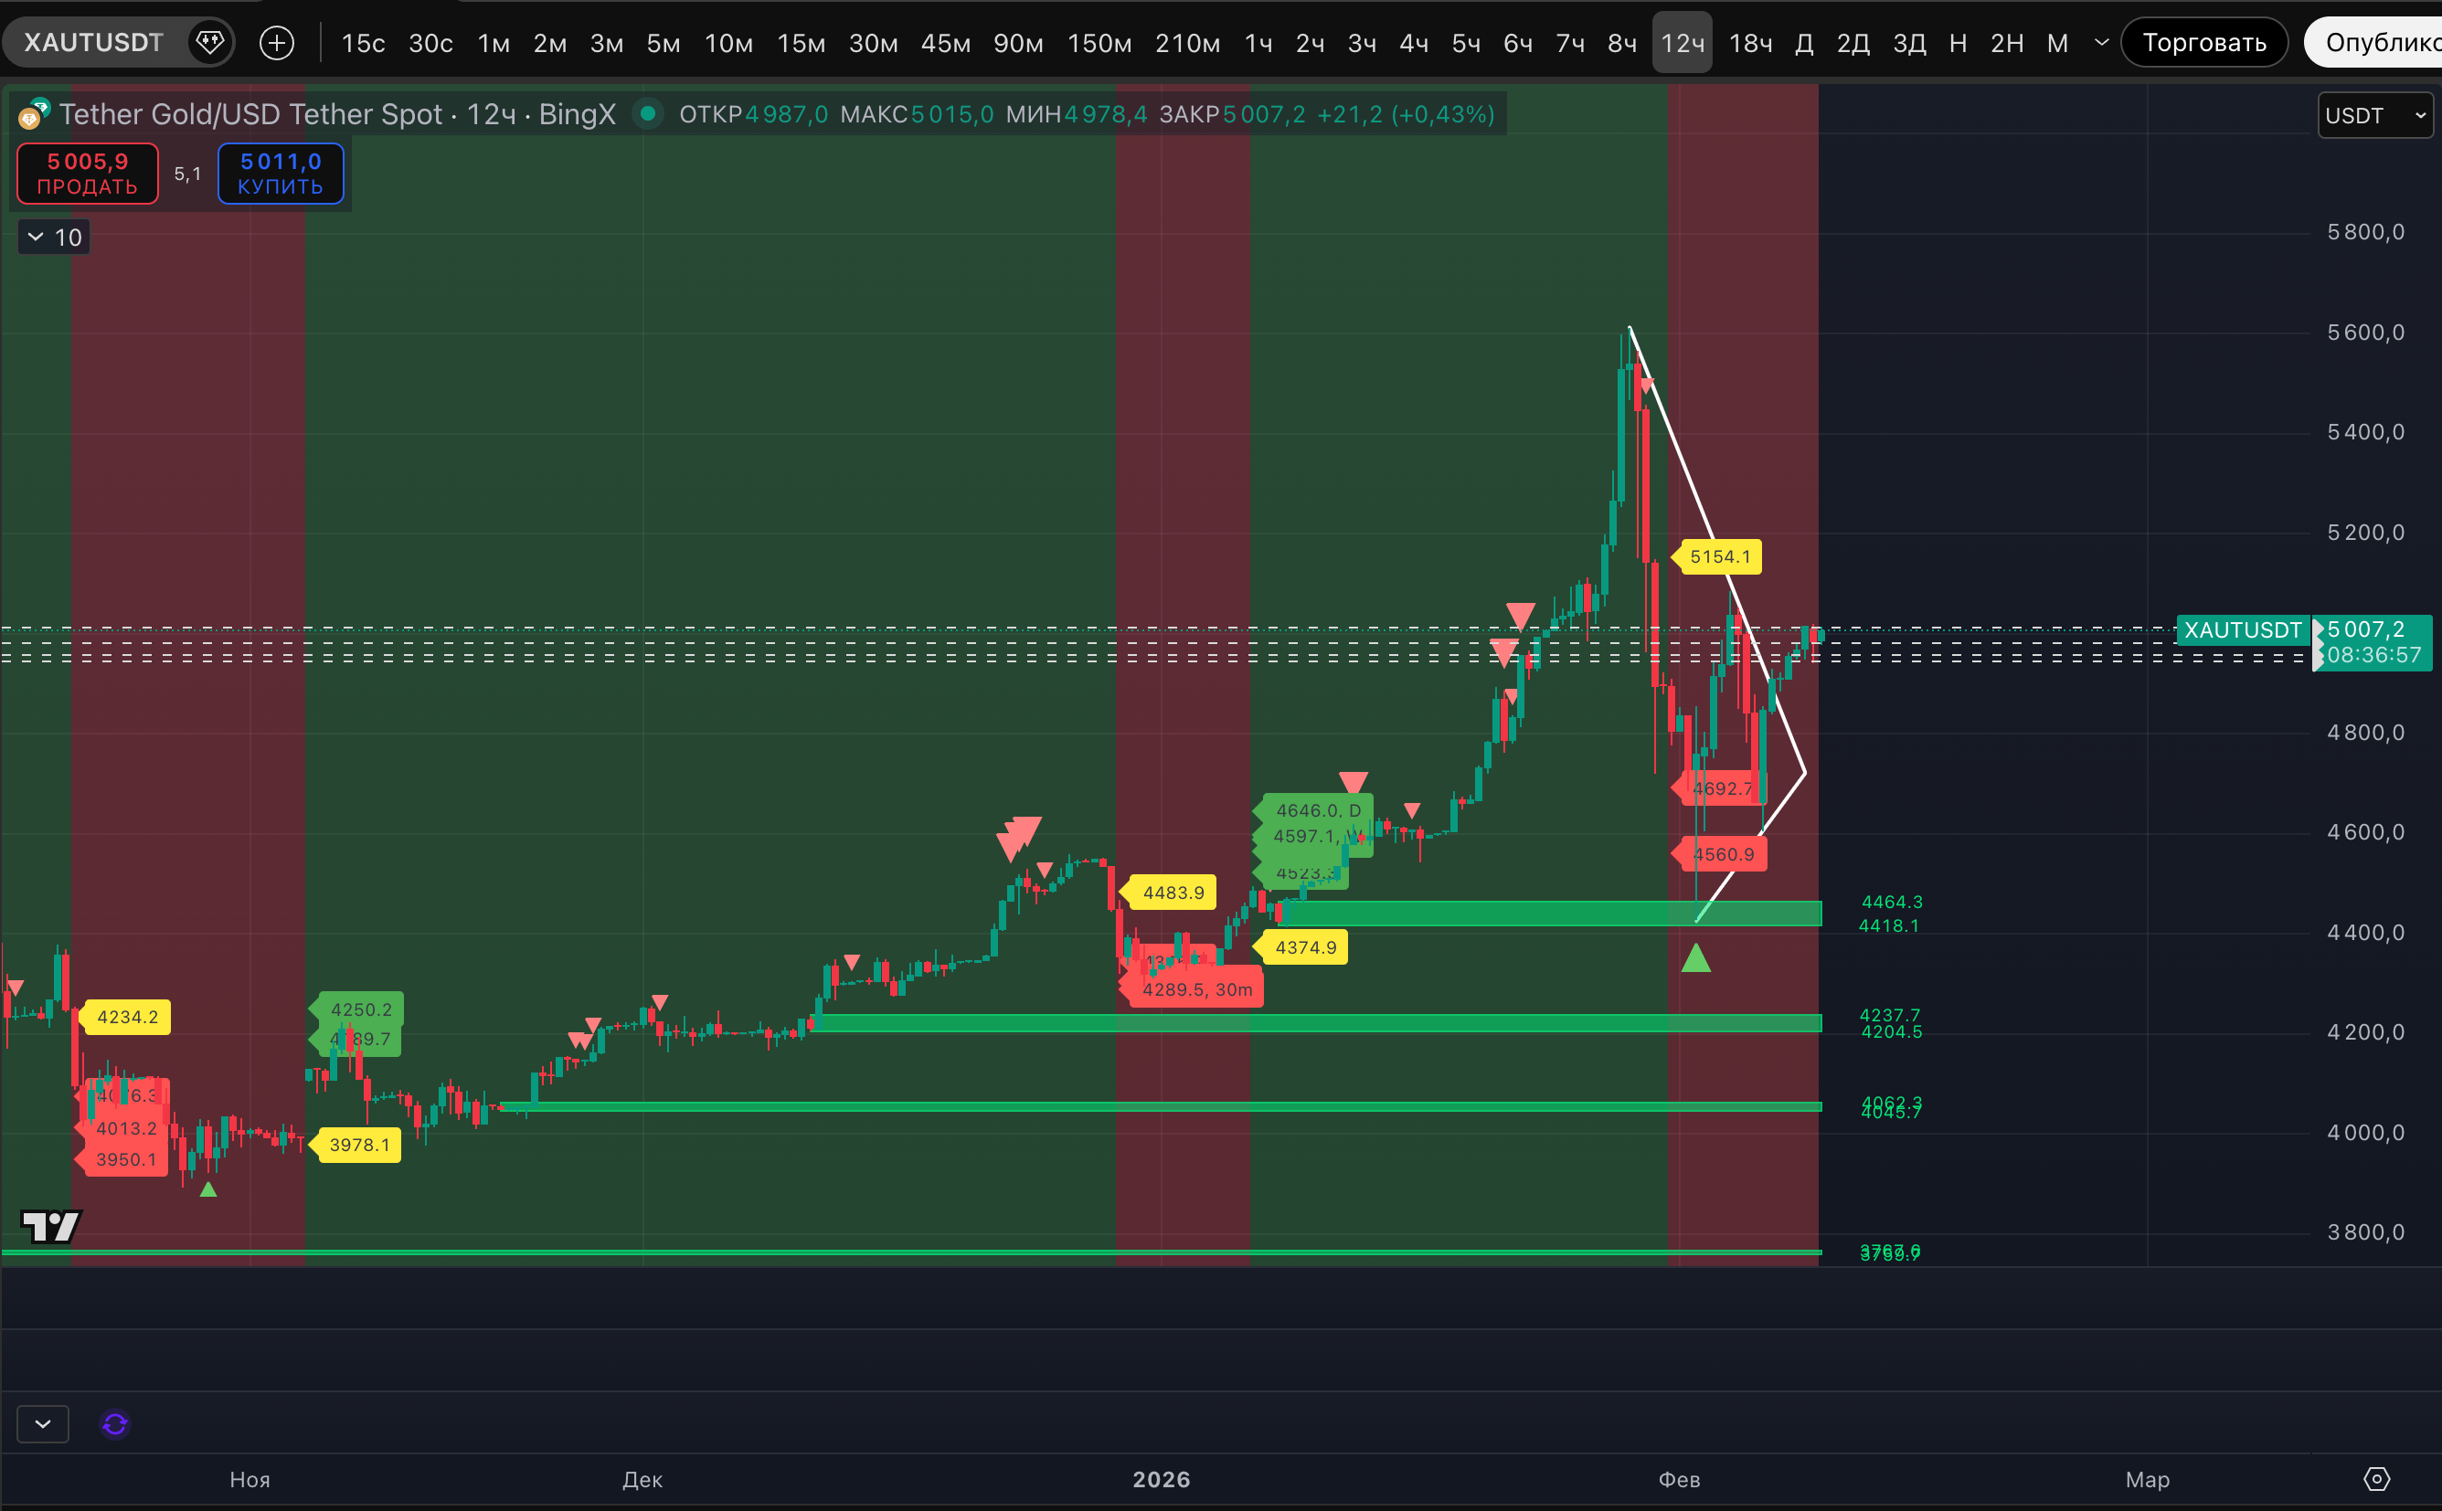
Task: Click the purple sync icon at bottom left
Action: click(x=115, y=1423)
